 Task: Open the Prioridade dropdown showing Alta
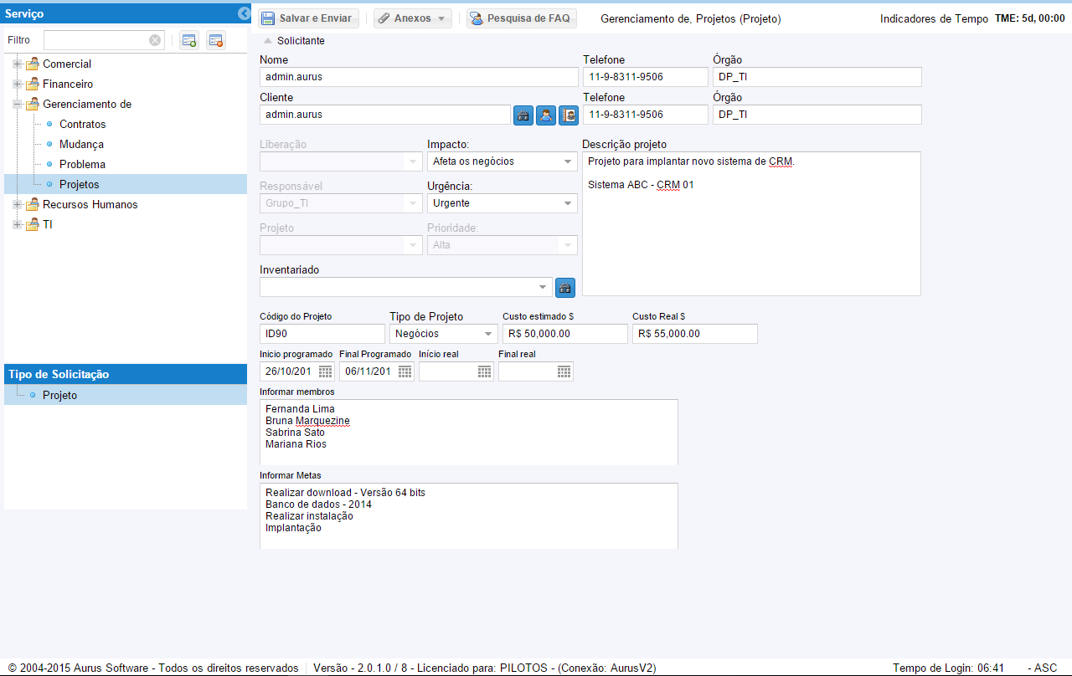(x=569, y=245)
